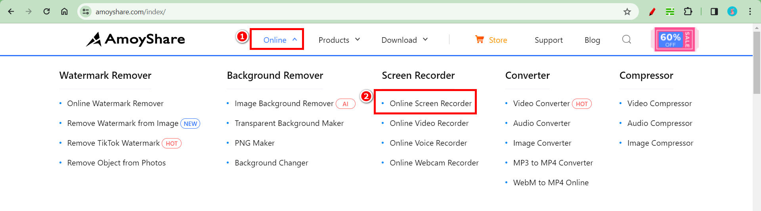Open the site search magnifier icon
Screen dimensions: 761x211
coord(627,39)
